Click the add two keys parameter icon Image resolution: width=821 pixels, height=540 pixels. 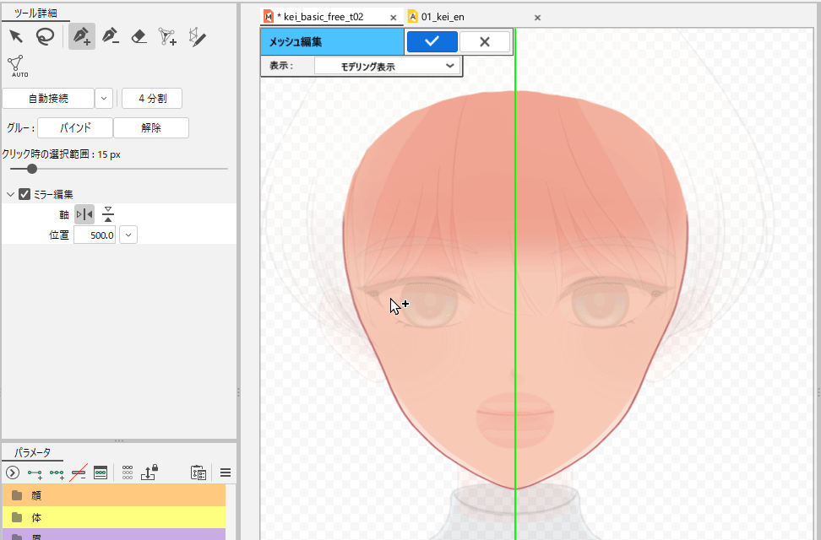click(x=35, y=472)
